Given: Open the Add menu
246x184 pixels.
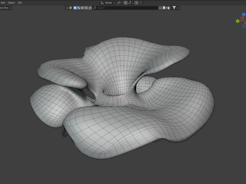Looking at the screenshot, I should tap(3, 3).
